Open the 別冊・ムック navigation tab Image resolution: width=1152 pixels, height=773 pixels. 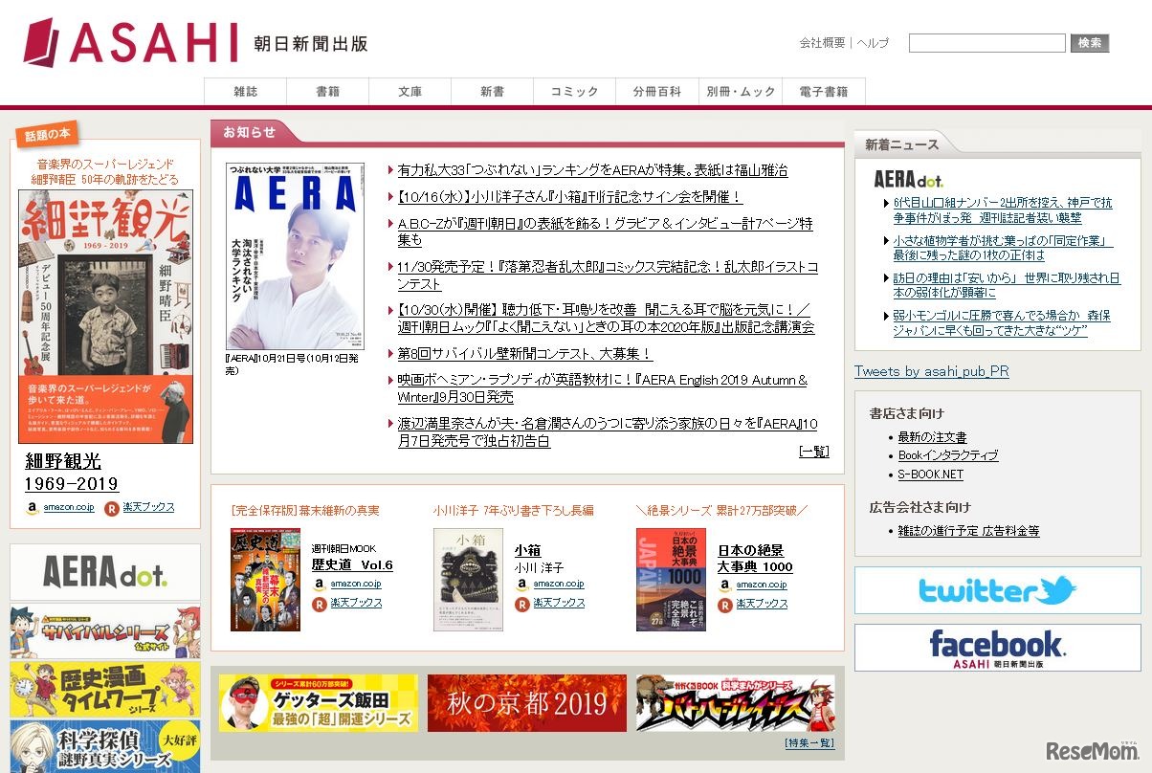click(741, 92)
